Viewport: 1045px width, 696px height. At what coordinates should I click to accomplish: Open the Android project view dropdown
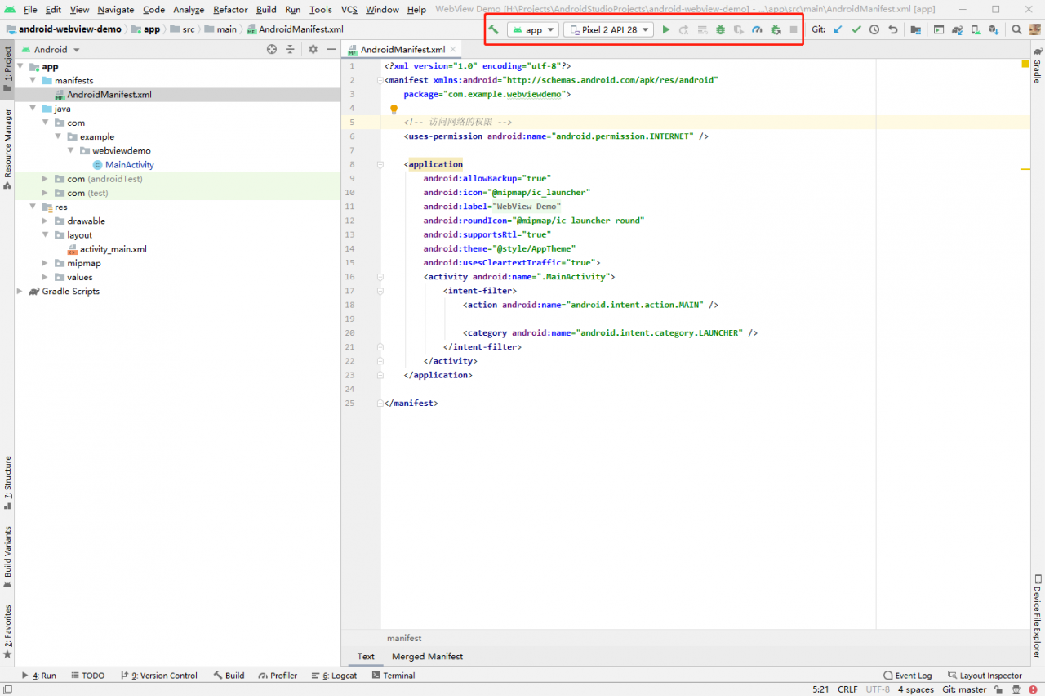51,49
